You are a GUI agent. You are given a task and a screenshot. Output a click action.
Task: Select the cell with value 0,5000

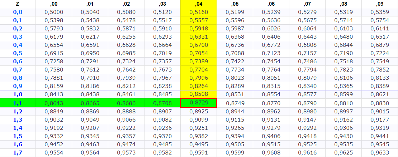(x=53, y=12)
